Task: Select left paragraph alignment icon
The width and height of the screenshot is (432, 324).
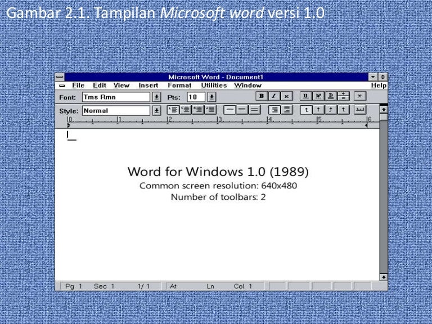Action: (174, 110)
